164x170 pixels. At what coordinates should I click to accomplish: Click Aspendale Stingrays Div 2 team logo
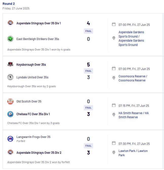pyautogui.click(x=10, y=152)
